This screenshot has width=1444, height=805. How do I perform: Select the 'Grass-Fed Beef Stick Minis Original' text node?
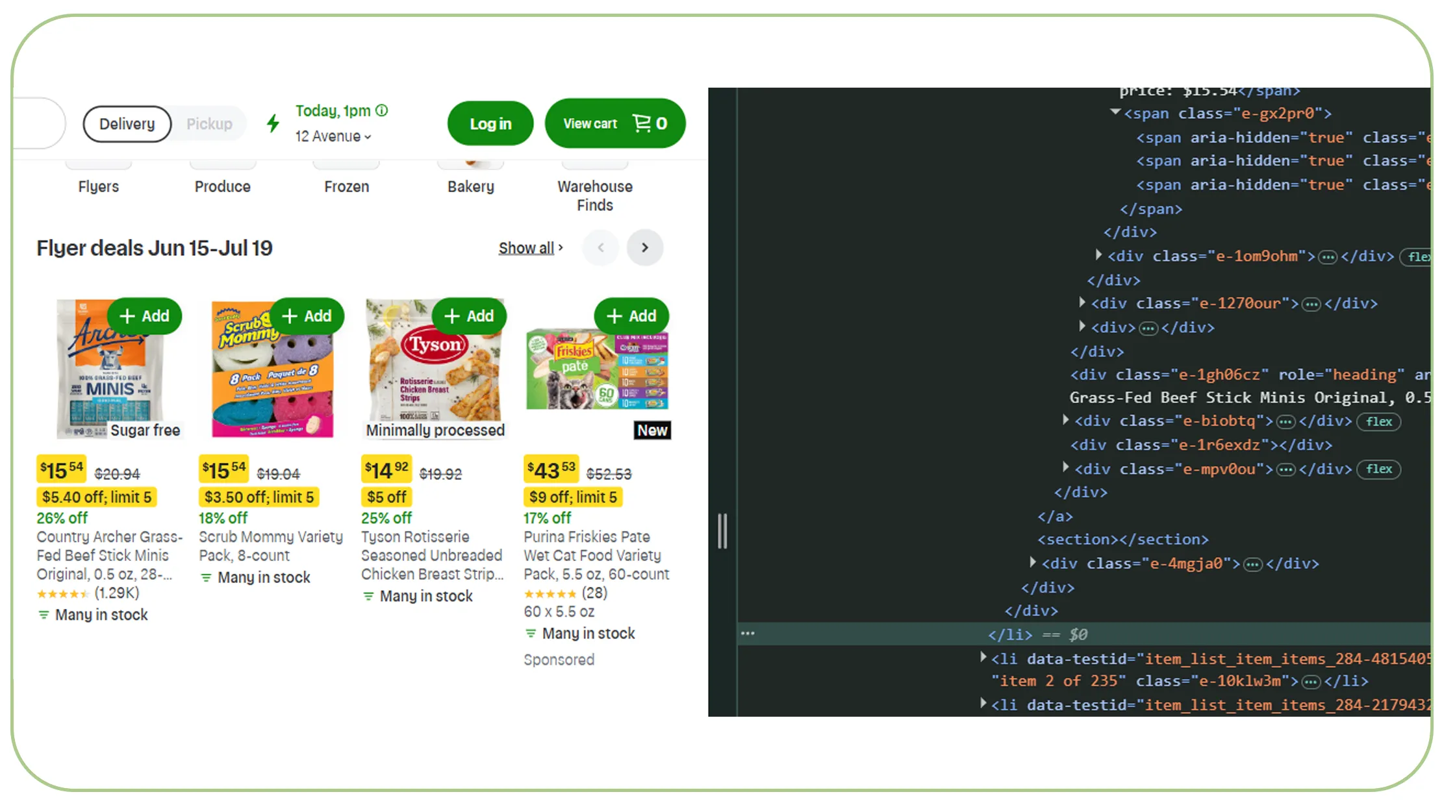pos(1250,397)
